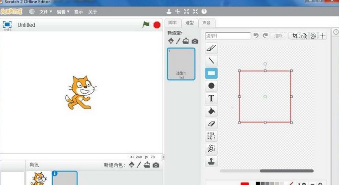The image size is (339, 185).
Task: Switch to the 声音 tab
Action: (x=206, y=23)
